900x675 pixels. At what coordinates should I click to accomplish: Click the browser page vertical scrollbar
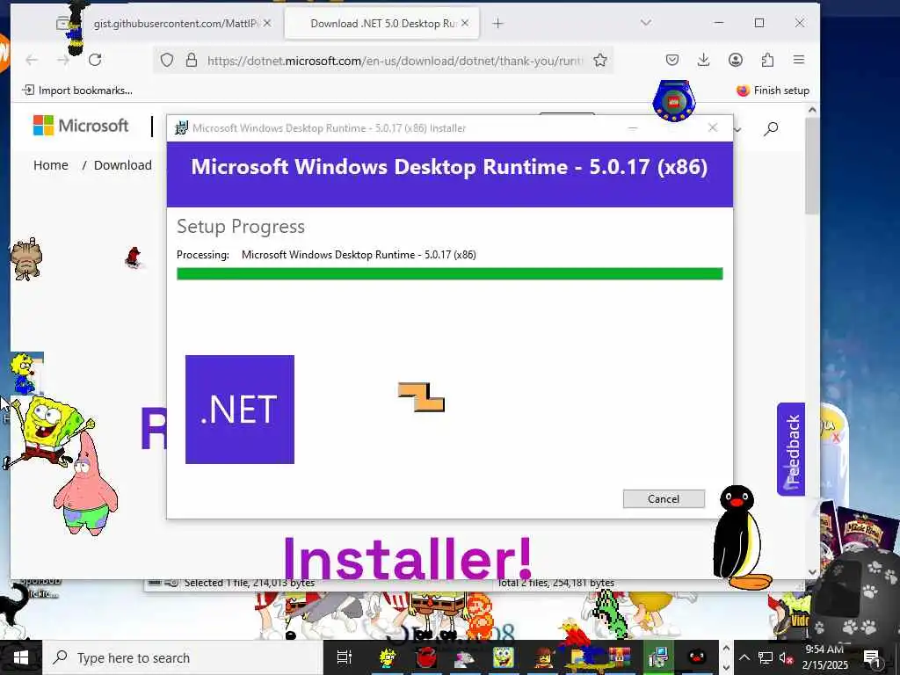pyautogui.click(x=811, y=166)
